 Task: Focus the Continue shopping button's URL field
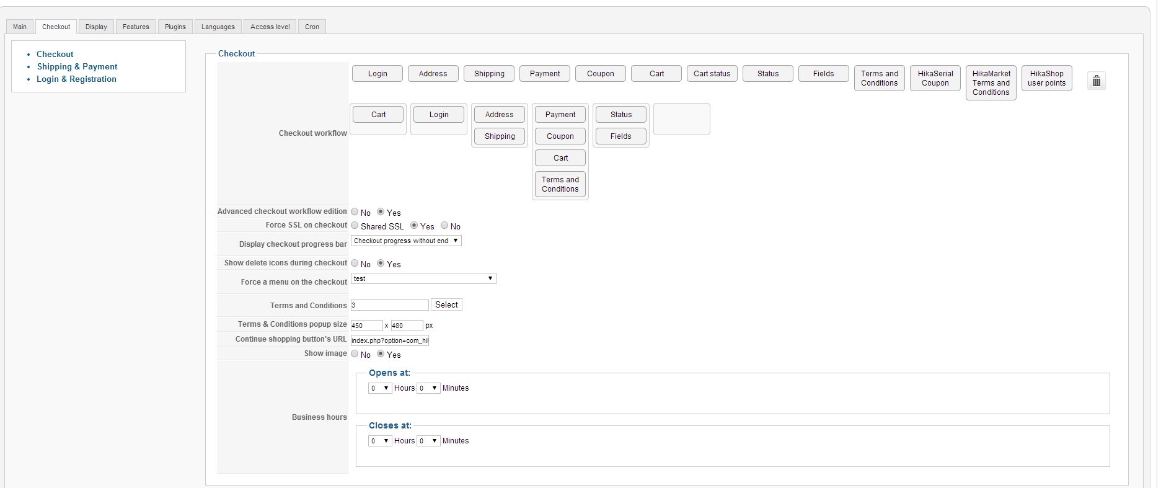point(390,340)
